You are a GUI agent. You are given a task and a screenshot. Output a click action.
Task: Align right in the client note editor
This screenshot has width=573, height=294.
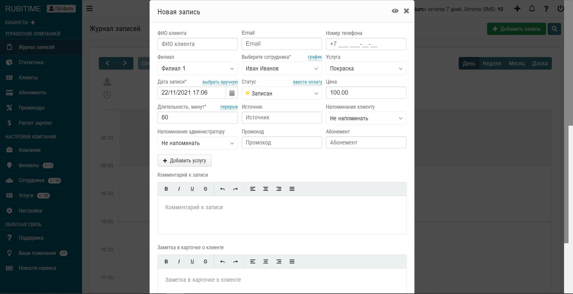coord(279,261)
